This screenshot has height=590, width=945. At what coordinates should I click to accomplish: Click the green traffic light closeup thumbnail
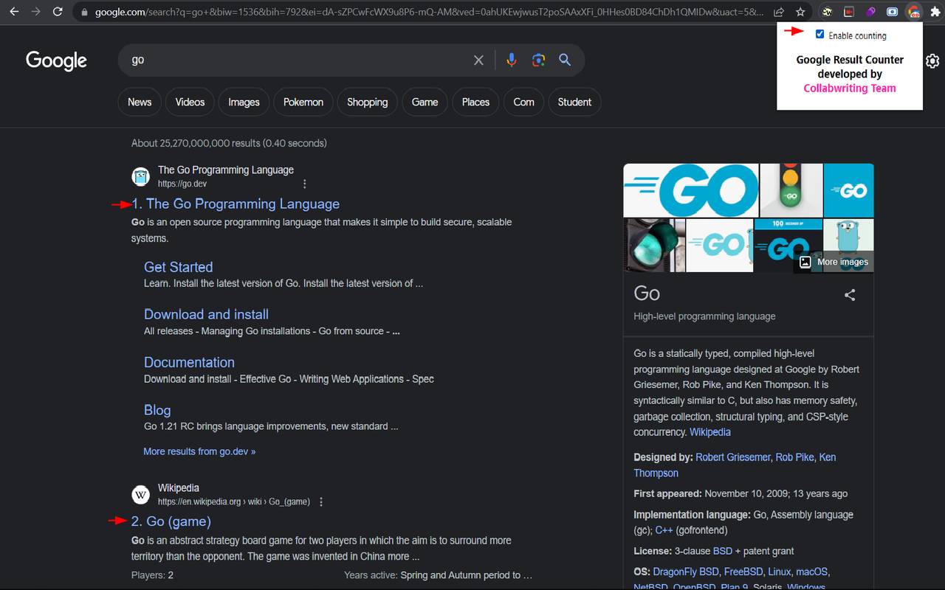click(654, 246)
